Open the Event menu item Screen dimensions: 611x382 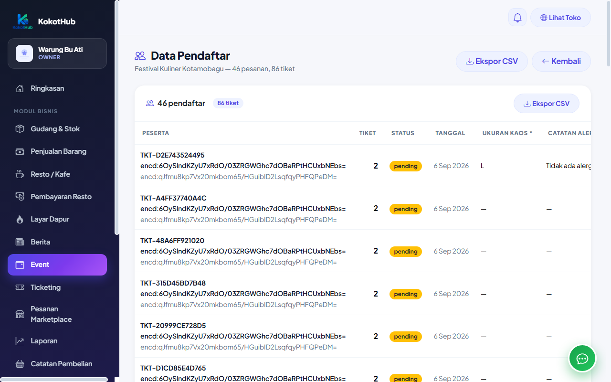point(57,265)
